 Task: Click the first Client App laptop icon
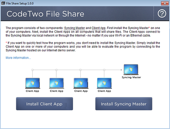click(33, 83)
